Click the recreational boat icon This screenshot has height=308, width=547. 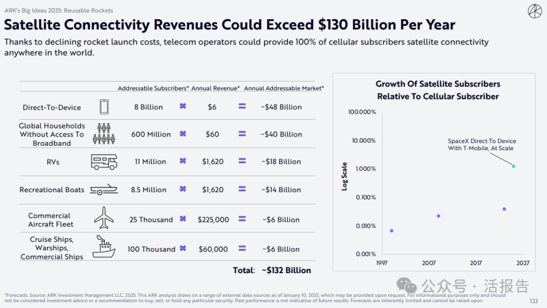tap(104, 190)
